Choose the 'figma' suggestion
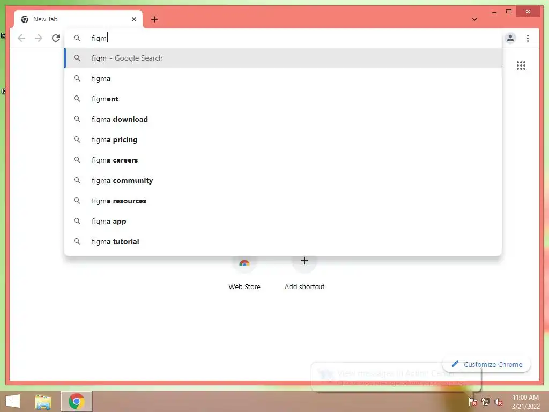 (x=284, y=78)
